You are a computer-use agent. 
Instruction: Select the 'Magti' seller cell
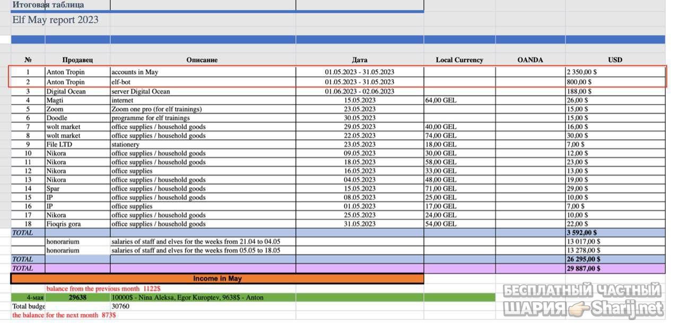(77, 100)
